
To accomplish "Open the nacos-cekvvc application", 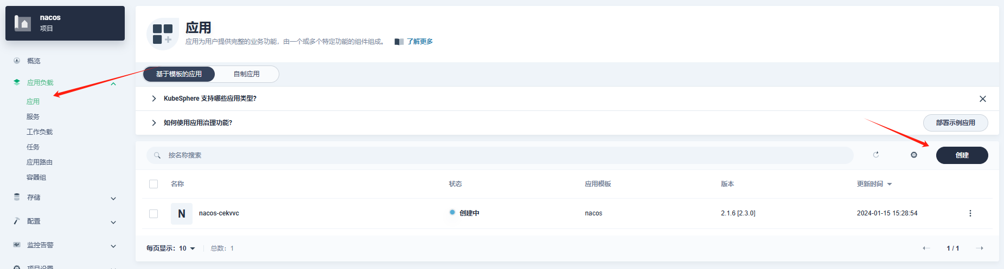I will coord(219,213).
